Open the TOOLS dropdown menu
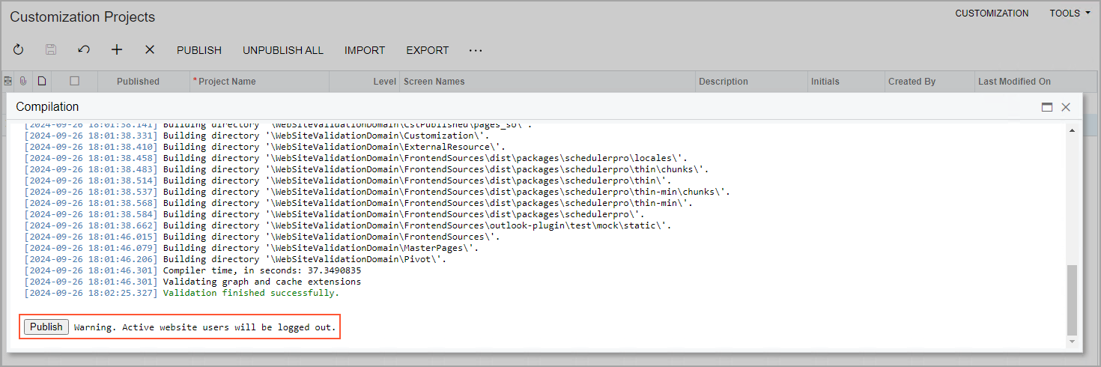This screenshot has width=1101, height=367. (1070, 13)
